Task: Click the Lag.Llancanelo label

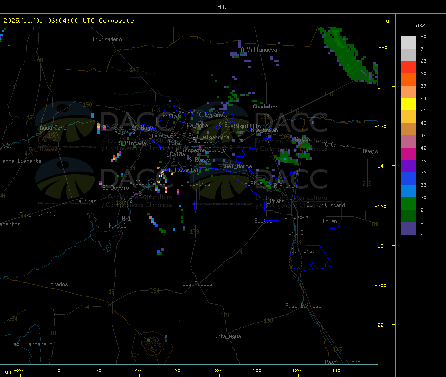Action: [x=32, y=344]
